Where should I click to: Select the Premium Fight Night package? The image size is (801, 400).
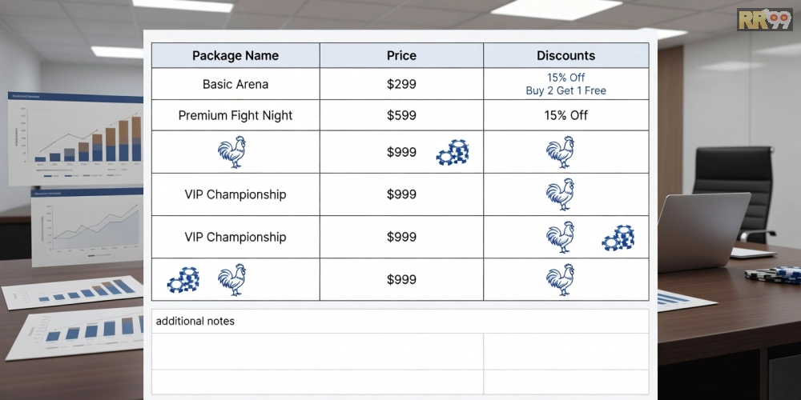(x=235, y=115)
